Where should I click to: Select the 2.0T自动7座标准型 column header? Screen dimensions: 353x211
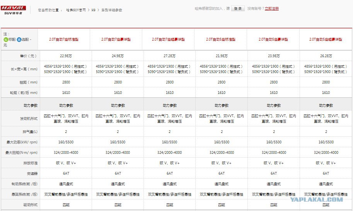pyautogui.click(x=64, y=39)
